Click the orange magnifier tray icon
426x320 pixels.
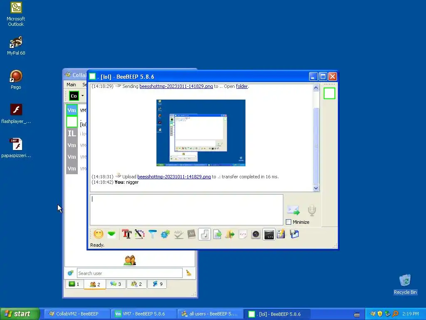pyautogui.click(x=395, y=314)
